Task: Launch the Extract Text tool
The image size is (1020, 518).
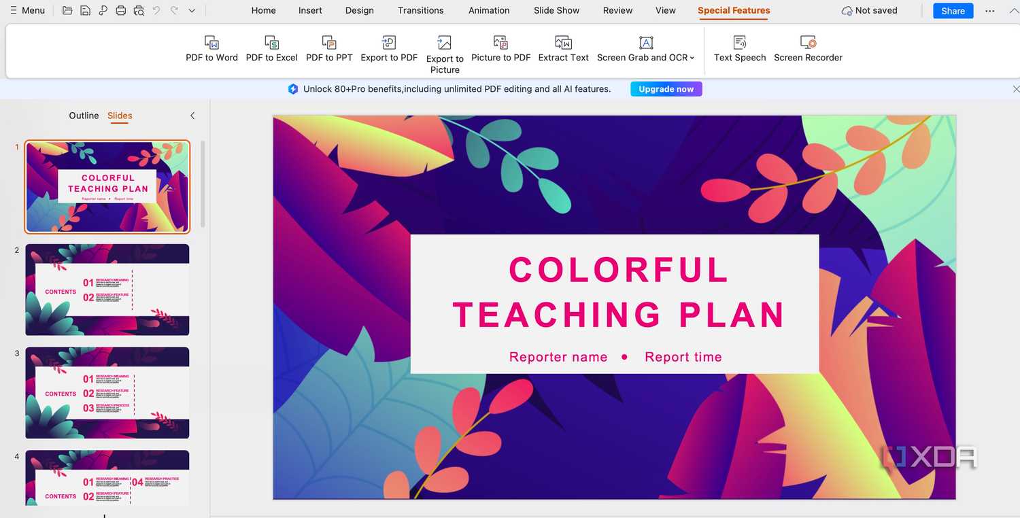Action: pos(563,49)
